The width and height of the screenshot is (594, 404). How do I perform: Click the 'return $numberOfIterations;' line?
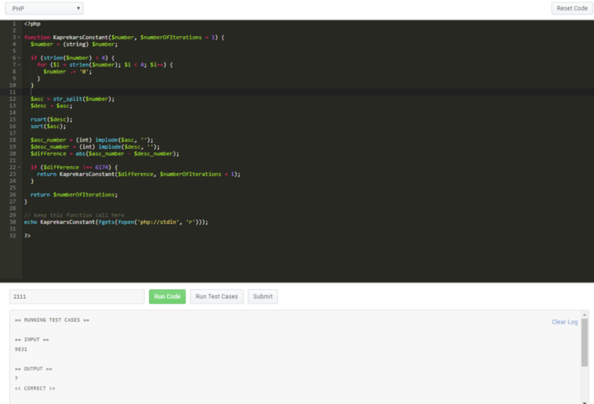[74, 195]
